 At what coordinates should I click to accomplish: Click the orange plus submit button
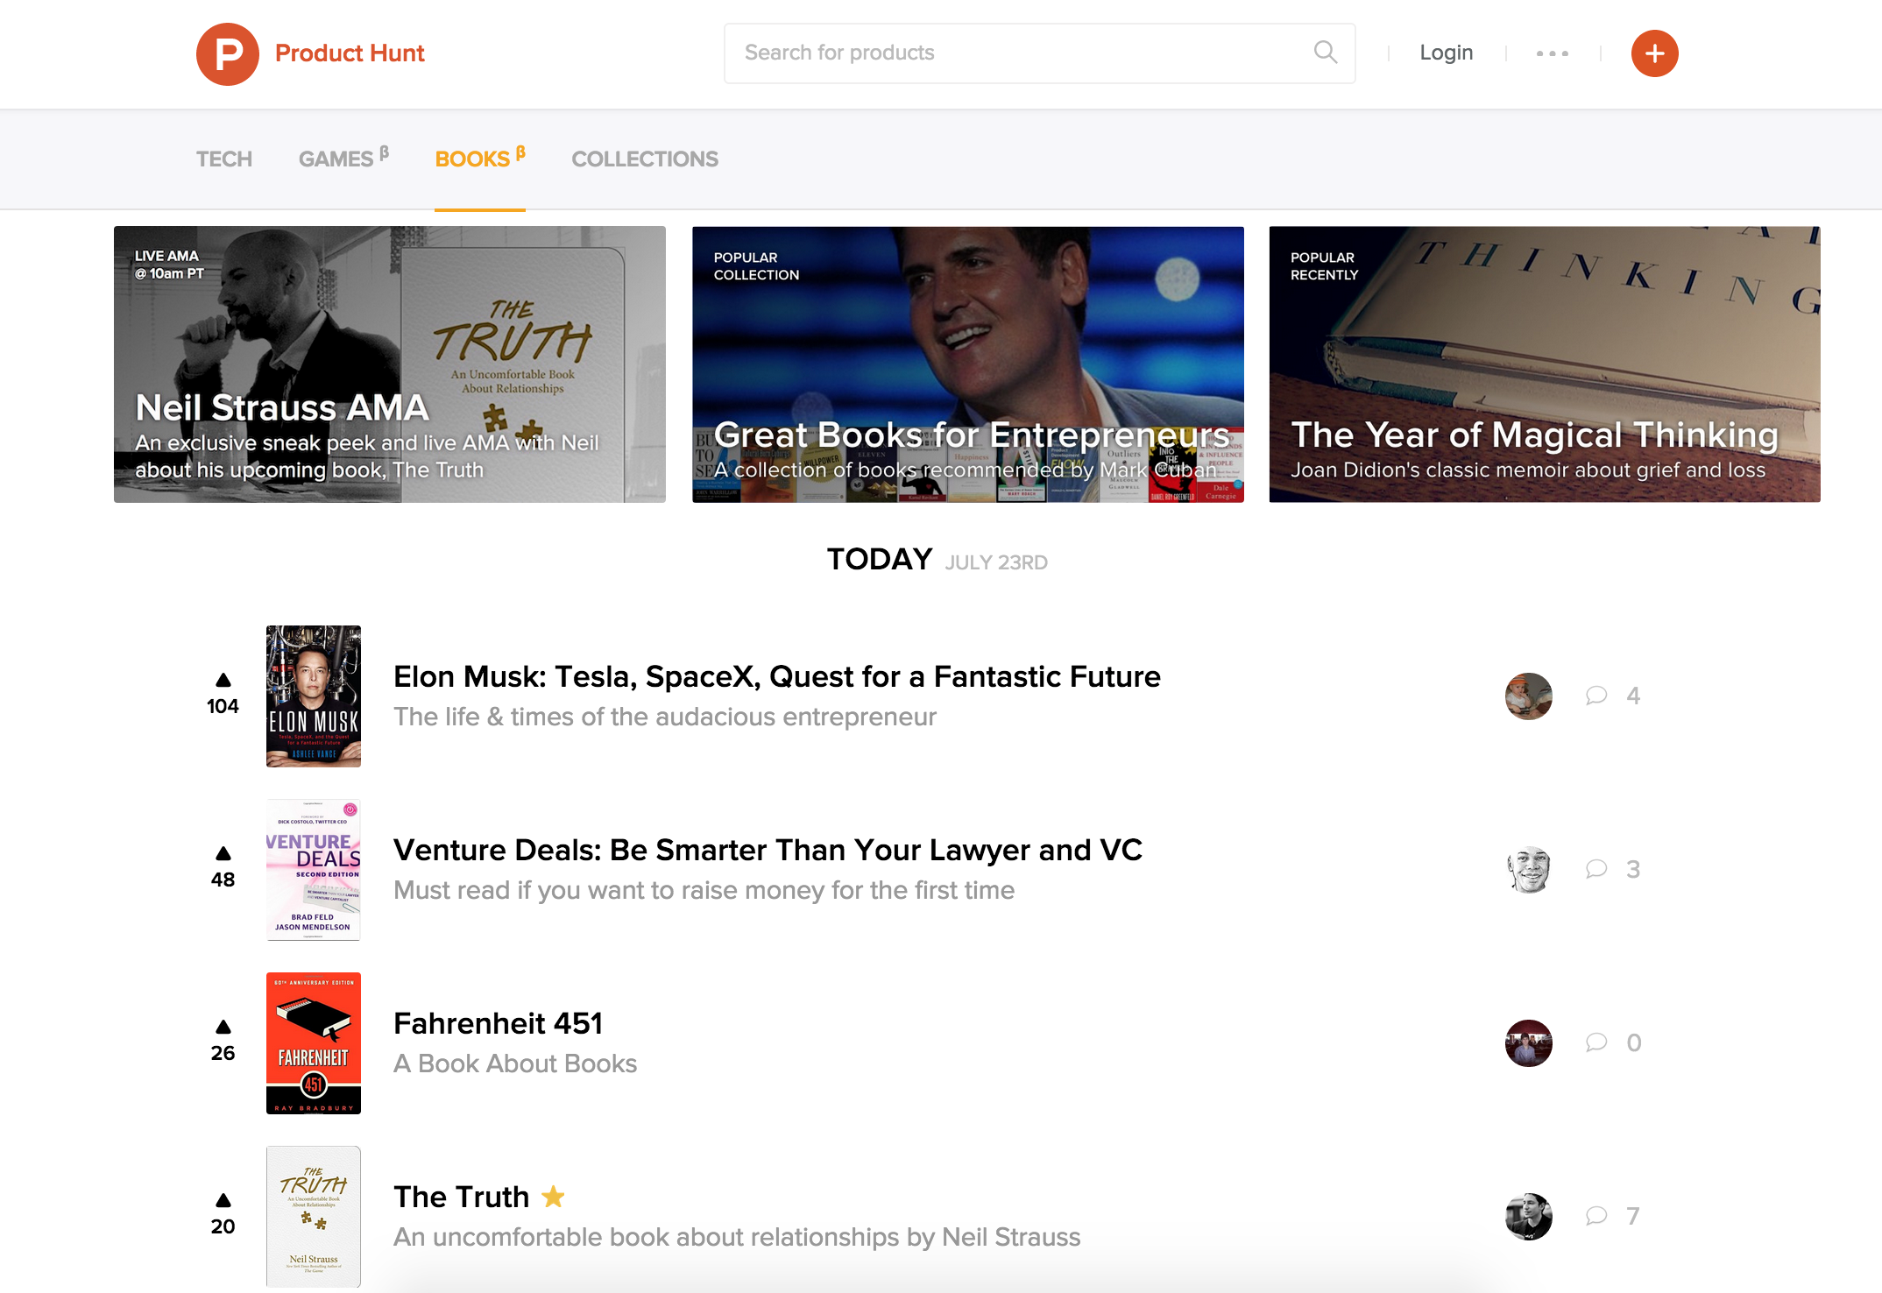pyautogui.click(x=1653, y=53)
